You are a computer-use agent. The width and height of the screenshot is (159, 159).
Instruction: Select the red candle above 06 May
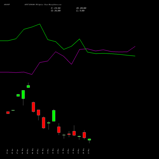[x=33, y=107]
